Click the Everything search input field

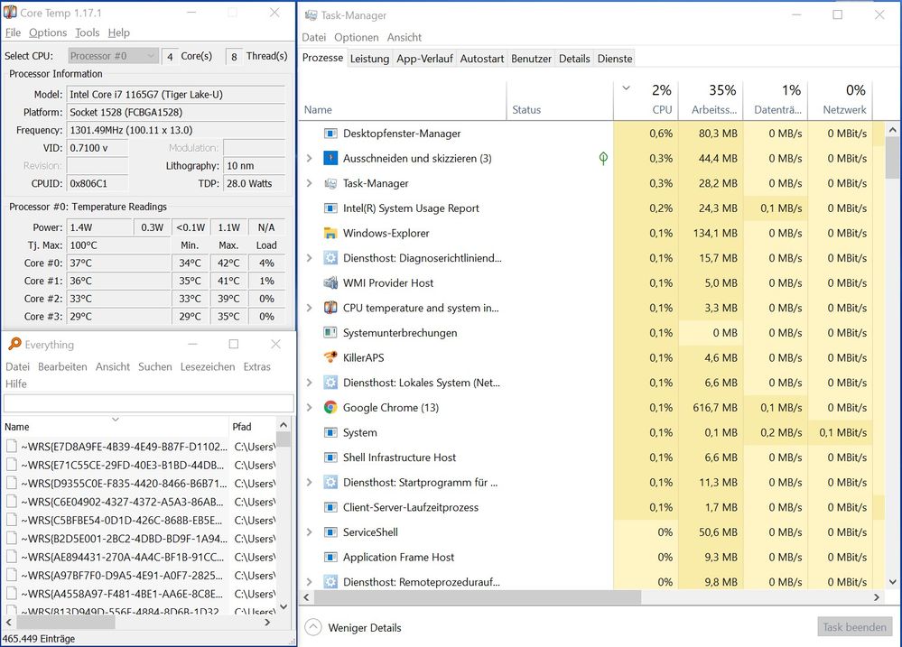coord(148,403)
